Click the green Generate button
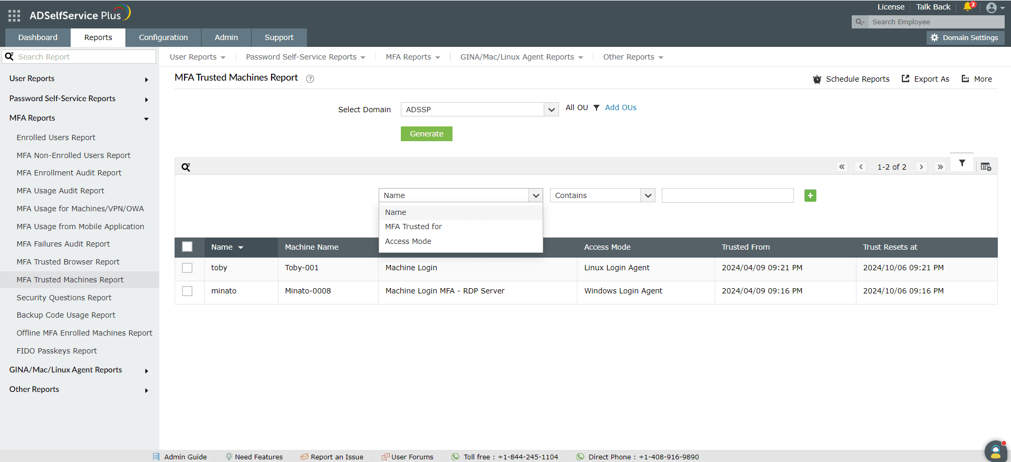This screenshot has height=462, width=1011. (426, 134)
